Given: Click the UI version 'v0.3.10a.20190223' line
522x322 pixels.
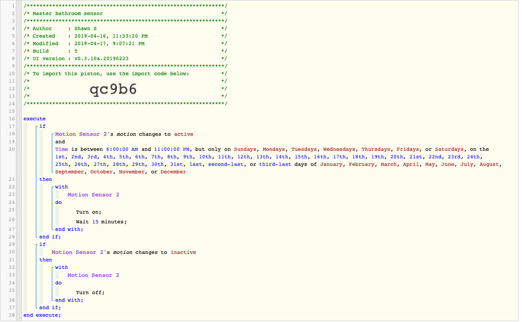Looking at the screenshot, I should [x=125, y=58].
